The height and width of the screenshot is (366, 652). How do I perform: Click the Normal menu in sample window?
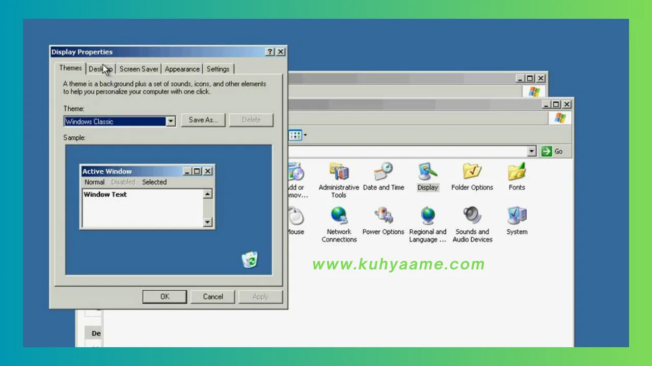coord(94,182)
